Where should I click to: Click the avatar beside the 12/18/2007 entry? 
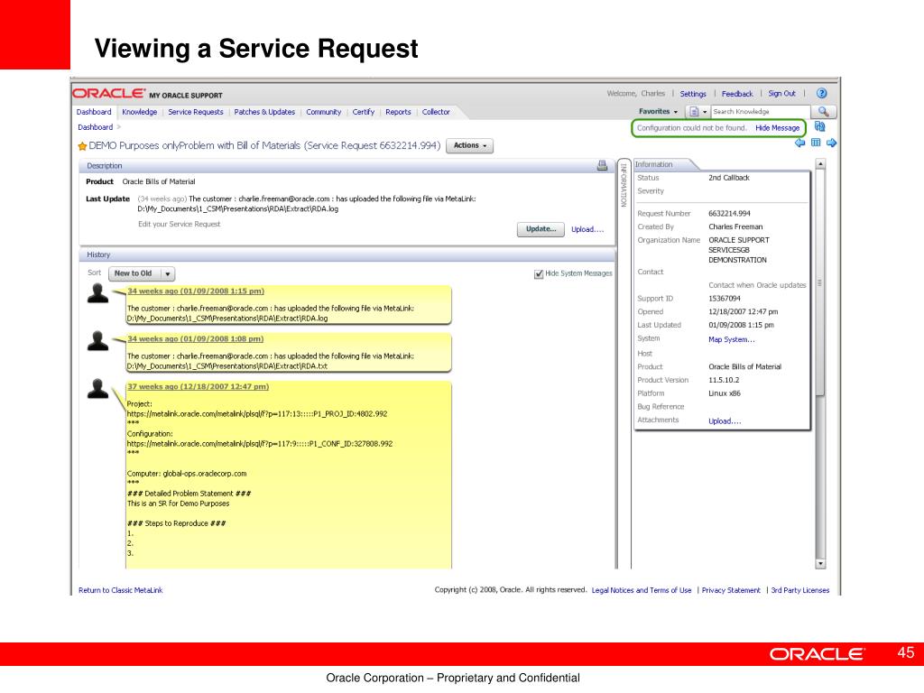click(97, 388)
